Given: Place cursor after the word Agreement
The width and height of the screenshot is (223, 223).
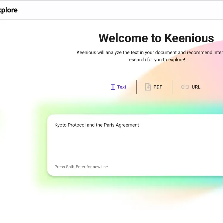Looking at the screenshot, I should (139, 125).
